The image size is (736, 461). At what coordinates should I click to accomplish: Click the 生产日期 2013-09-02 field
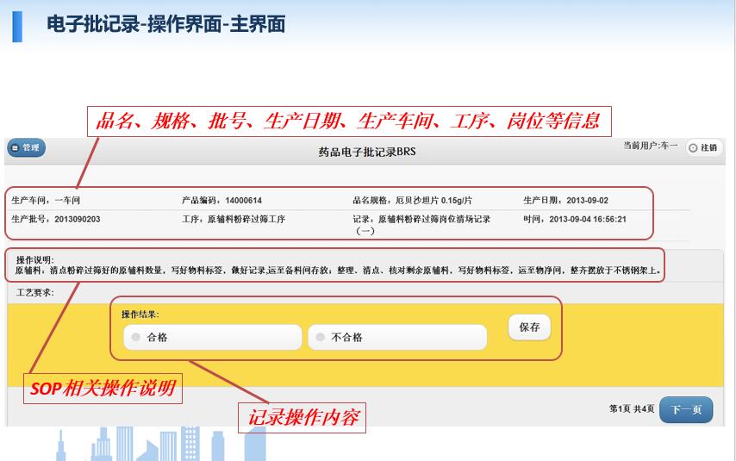[x=565, y=201]
